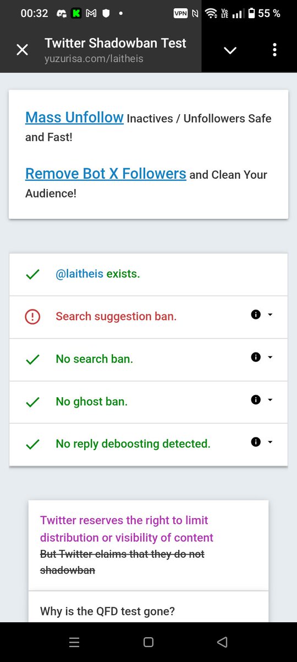The width and height of the screenshot is (297, 662).
Task: Open the Mass Unfollow link
Action: (74, 118)
